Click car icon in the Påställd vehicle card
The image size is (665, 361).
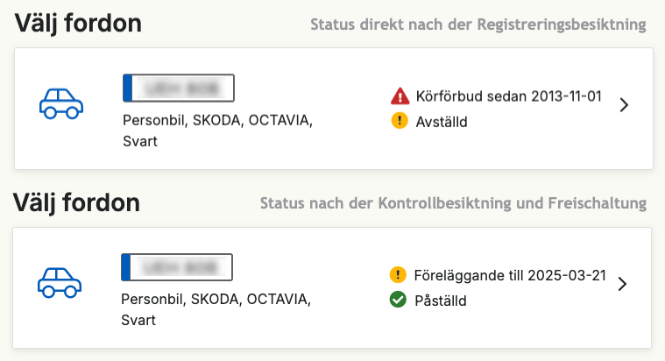(x=60, y=282)
